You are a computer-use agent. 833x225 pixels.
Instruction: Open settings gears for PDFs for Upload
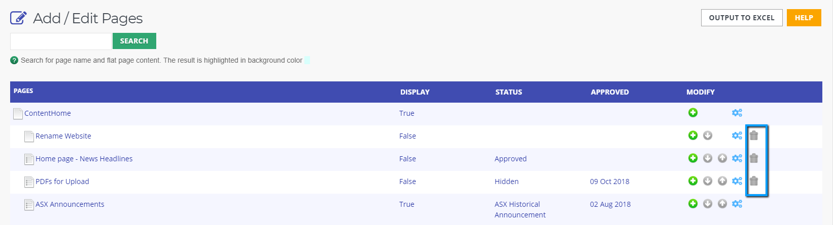click(737, 181)
